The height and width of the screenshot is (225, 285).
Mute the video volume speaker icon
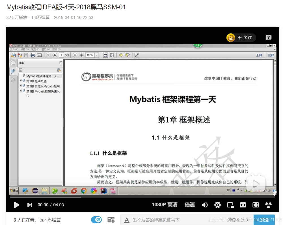[205, 205]
